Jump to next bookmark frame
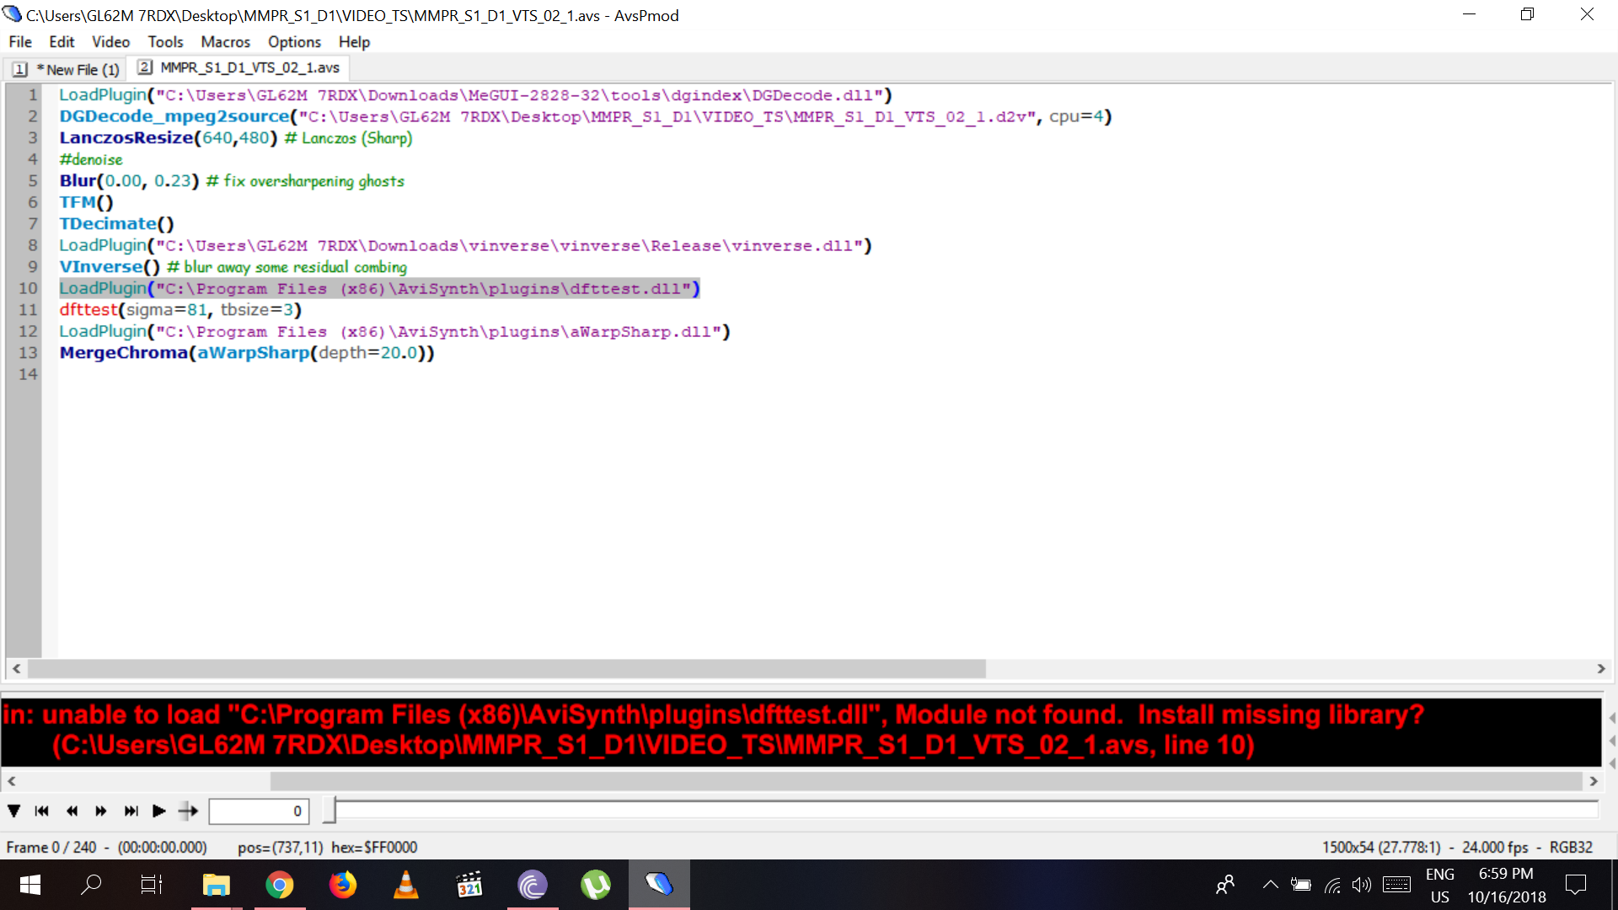1618x910 pixels. (x=131, y=811)
